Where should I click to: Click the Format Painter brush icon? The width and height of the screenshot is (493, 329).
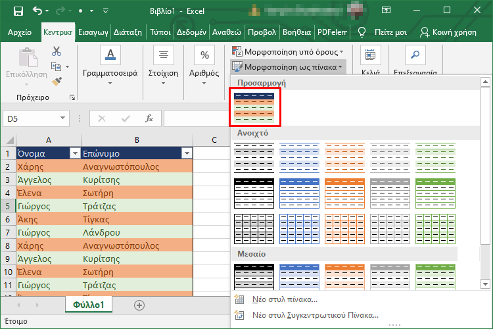click(57, 82)
